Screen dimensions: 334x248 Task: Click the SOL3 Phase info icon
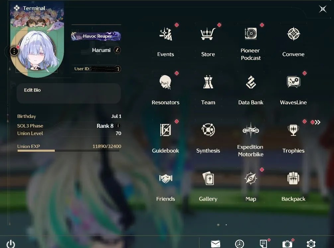click(x=118, y=126)
